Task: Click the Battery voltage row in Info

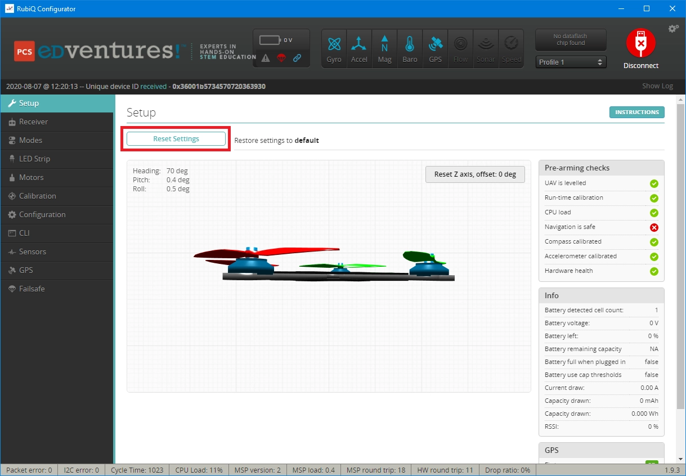Action: [602, 323]
